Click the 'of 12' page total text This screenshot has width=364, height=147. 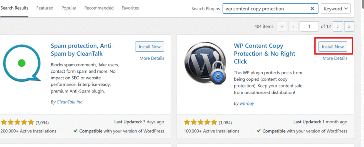[326, 27]
